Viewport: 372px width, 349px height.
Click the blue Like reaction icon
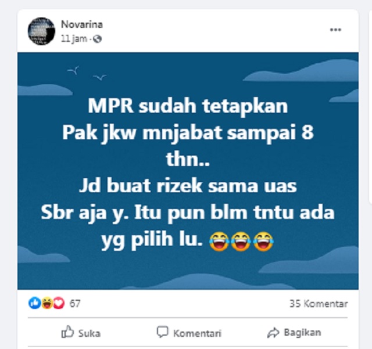pyautogui.click(x=35, y=303)
